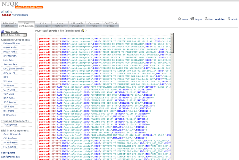This screenshot has width=239, height=160.
Task: Click the mabduh username link
Action: (220, 20)
